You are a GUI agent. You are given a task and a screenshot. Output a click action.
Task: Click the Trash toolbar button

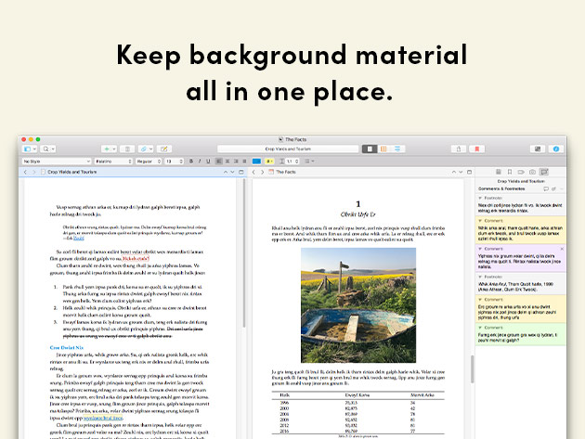127,148
